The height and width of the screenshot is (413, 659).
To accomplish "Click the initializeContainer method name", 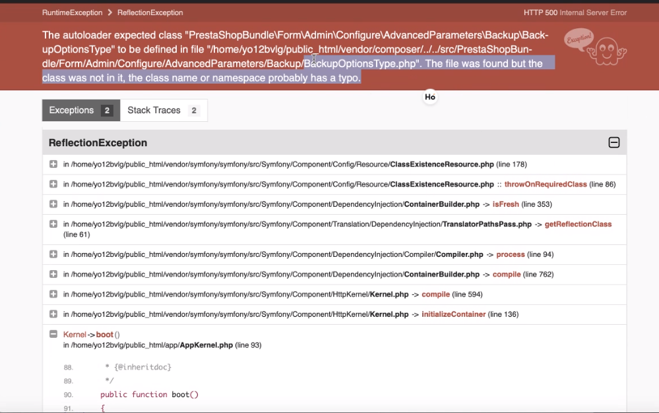I will 453,314.
